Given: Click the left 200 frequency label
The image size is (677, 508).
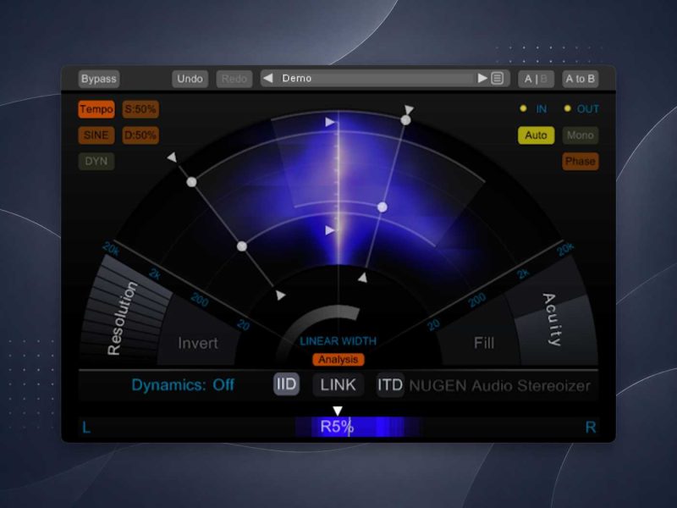Looking at the screenshot, I should (200, 300).
